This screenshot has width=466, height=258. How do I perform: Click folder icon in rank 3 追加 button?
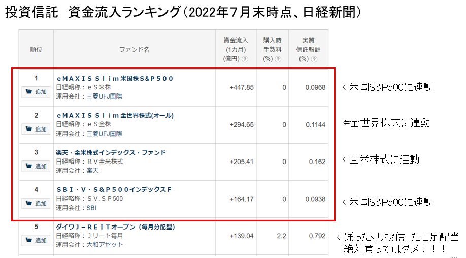coord(29,166)
